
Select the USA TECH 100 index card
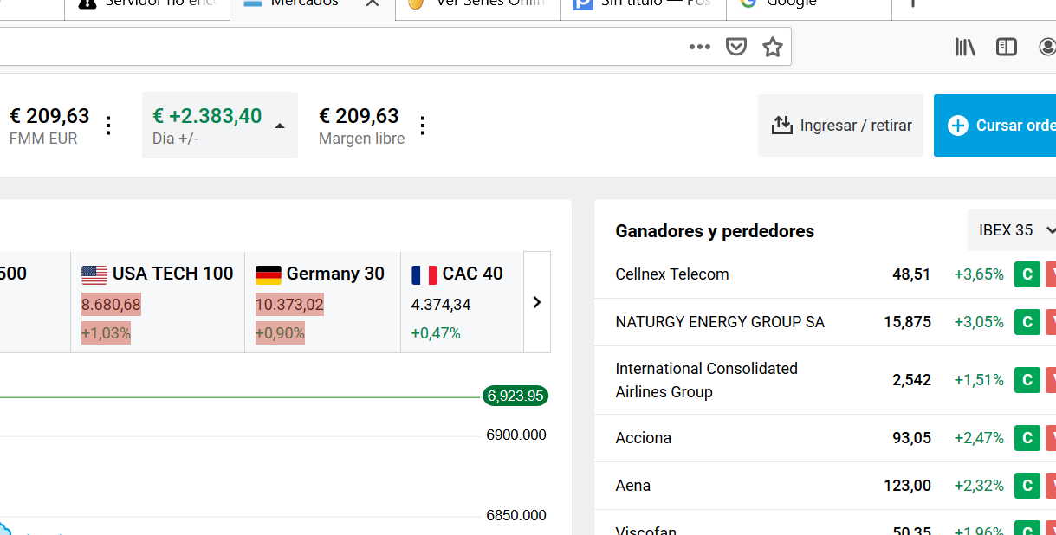click(158, 302)
